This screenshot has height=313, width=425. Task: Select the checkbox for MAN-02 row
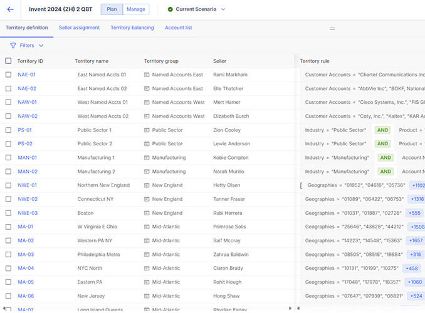(8, 172)
